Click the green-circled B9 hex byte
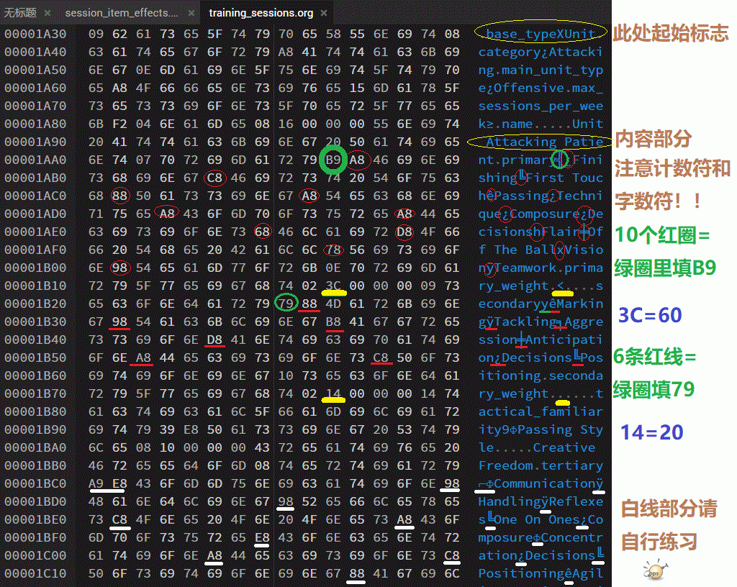This screenshot has width=737, height=587. pyautogui.click(x=333, y=160)
